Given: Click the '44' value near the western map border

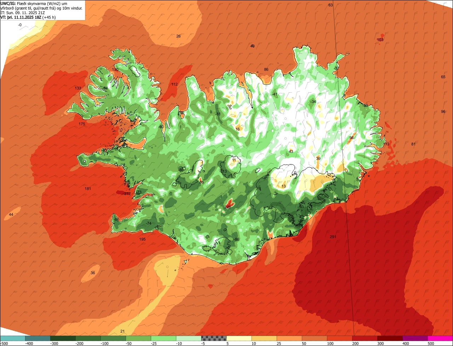Looking at the screenshot, I should click(11, 214).
